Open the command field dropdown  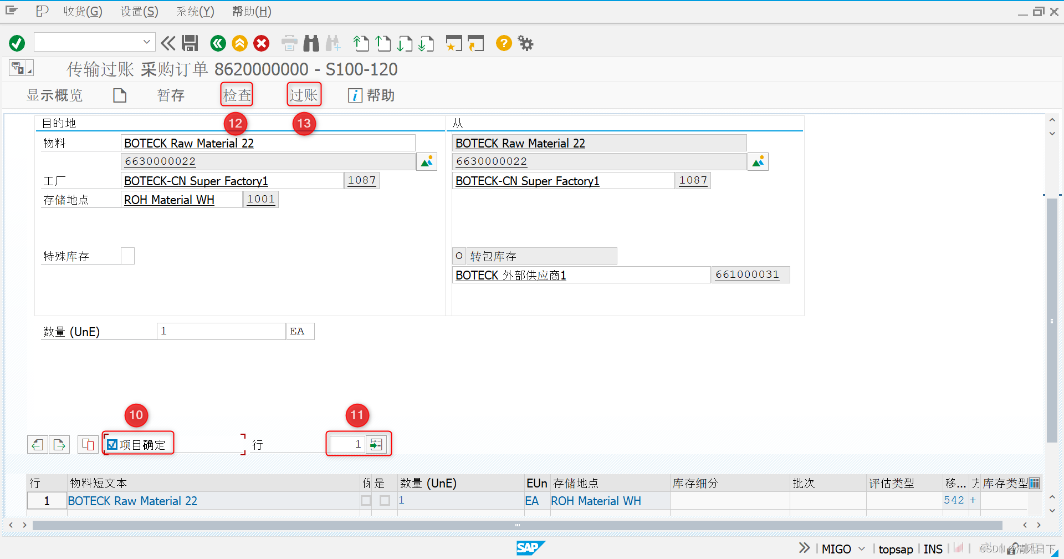pos(146,42)
